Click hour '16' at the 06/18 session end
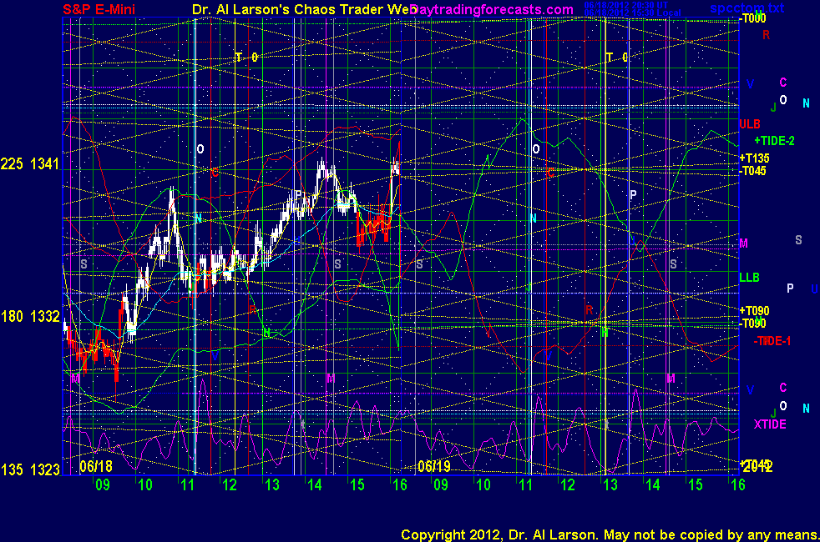The image size is (820, 542). pos(400,485)
